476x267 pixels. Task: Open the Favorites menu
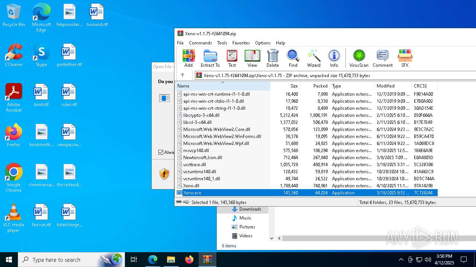(241, 43)
